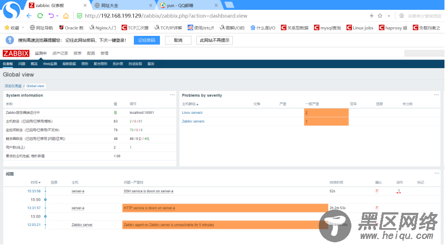Screen dimensions: 445x245
Task: Click Zabbix search field
Action: tap(424, 53)
